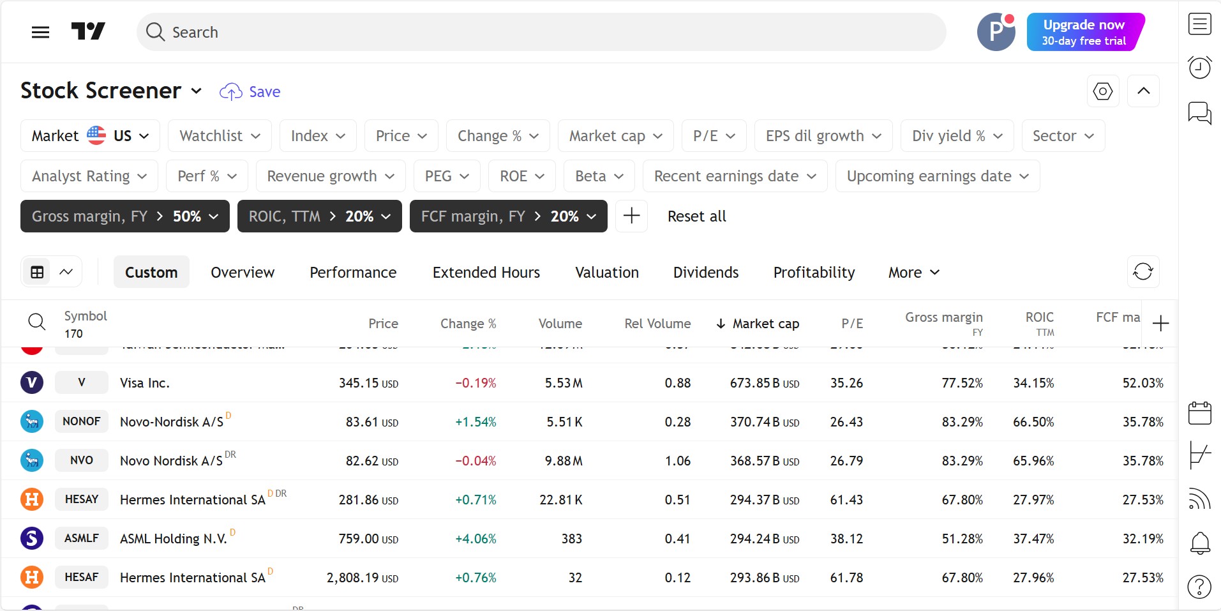This screenshot has width=1221, height=611.
Task: Switch to the Profitability tab
Action: (x=814, y=272)
